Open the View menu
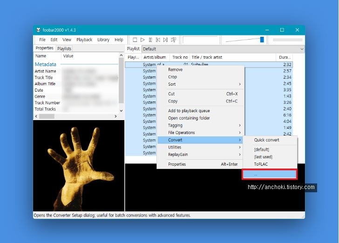This screenshot has height=243, width=339. pos(67,40)
